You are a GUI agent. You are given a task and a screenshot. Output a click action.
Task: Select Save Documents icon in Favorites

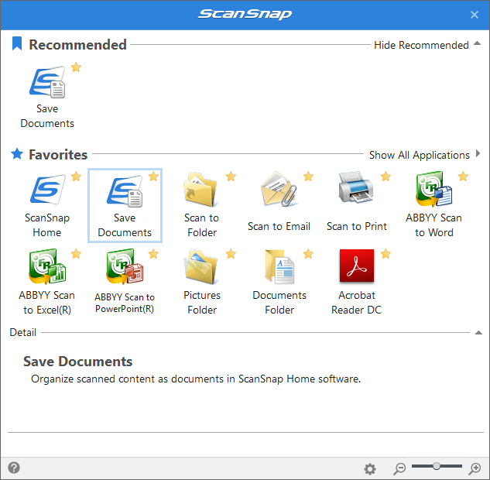(x=125, y=191)
